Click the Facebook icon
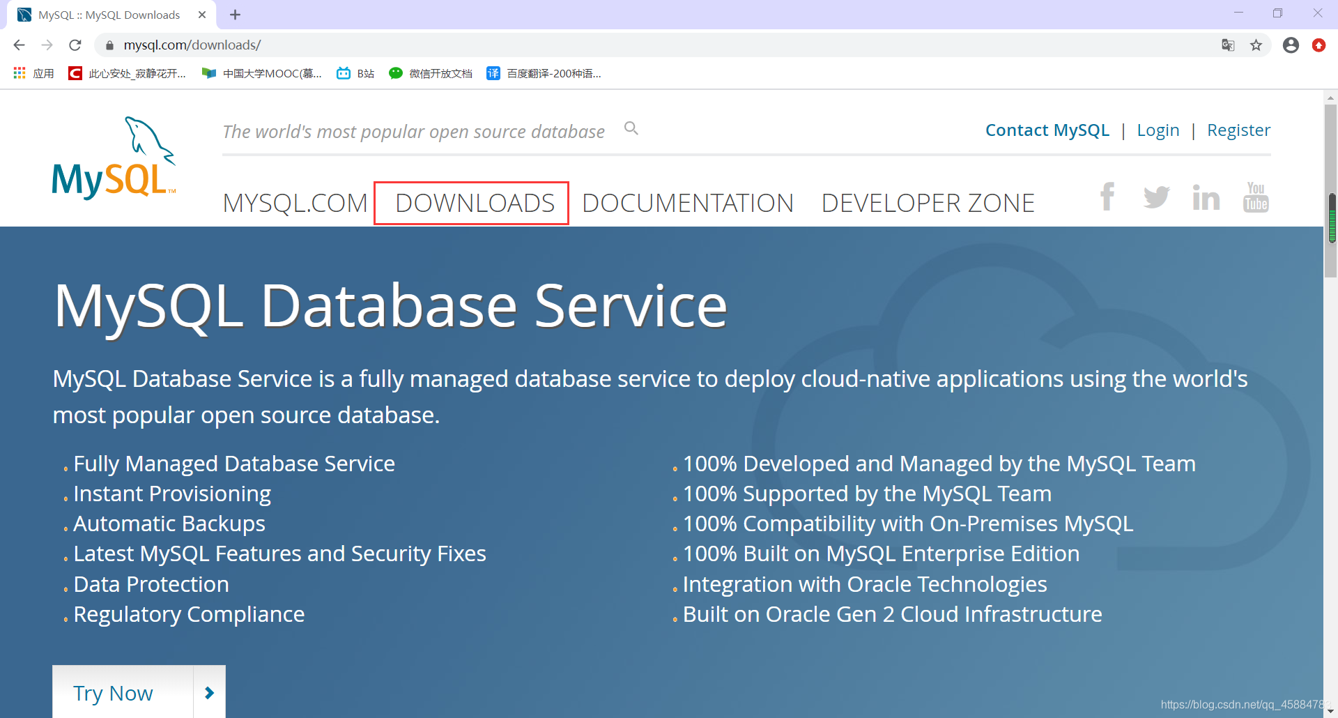1338x718 pixels. [x=1107, y=197]
